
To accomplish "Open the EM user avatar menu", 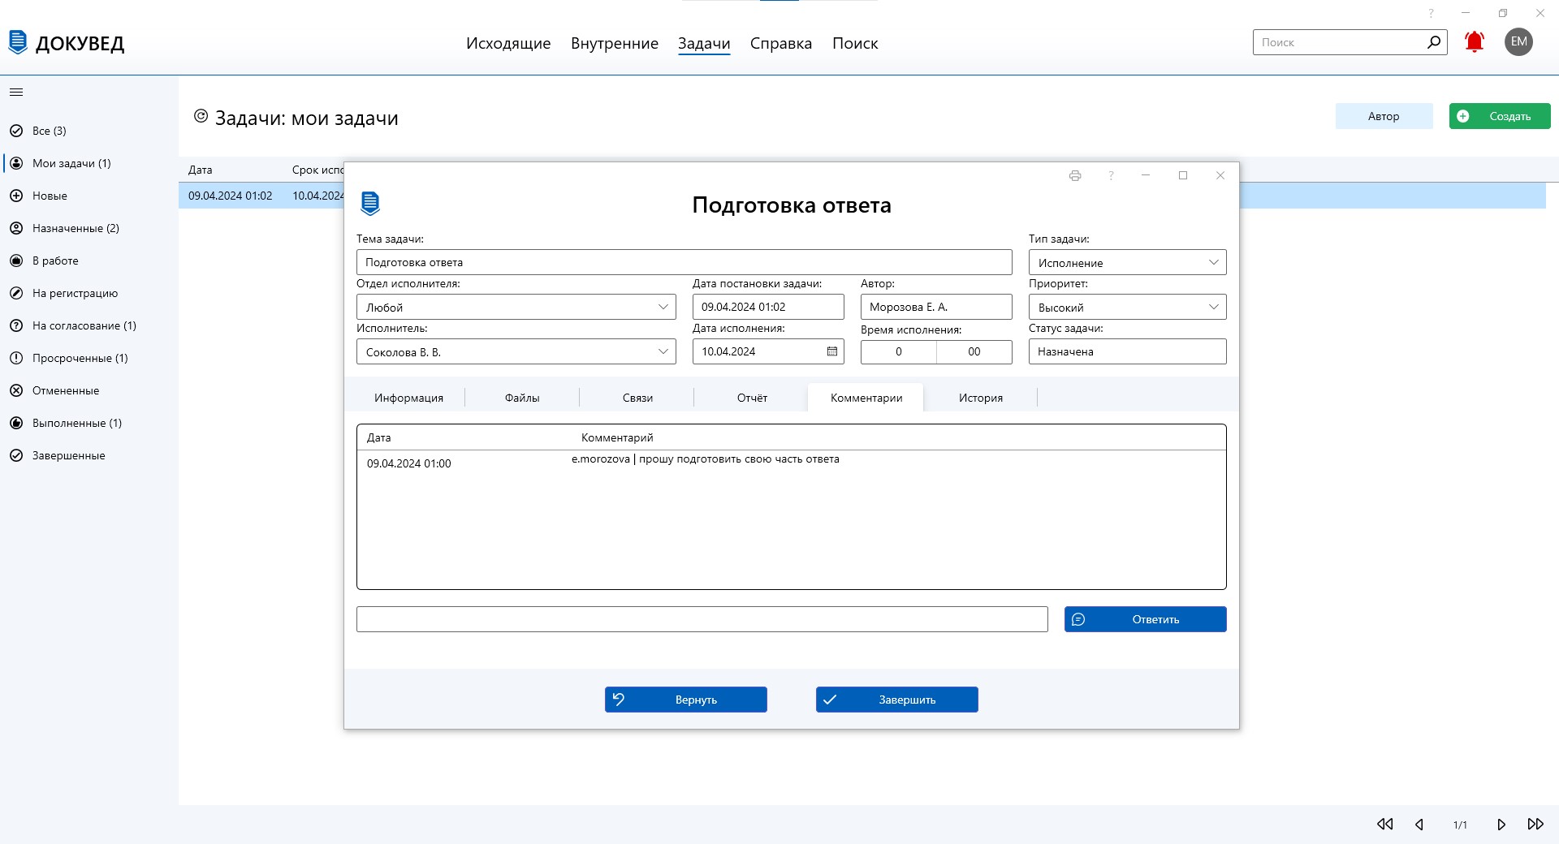I will (1518, 42).
